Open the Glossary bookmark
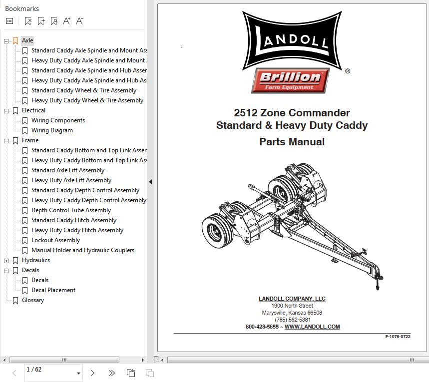The width and height of the screenshot is (429, 382). 33,300
